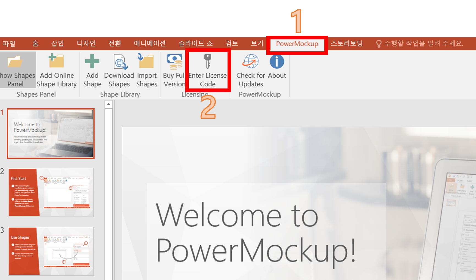This screenshot has height=280, width=476.
Task: Open the 전환 ribbon tab
Action: click(x=115, y=43)
